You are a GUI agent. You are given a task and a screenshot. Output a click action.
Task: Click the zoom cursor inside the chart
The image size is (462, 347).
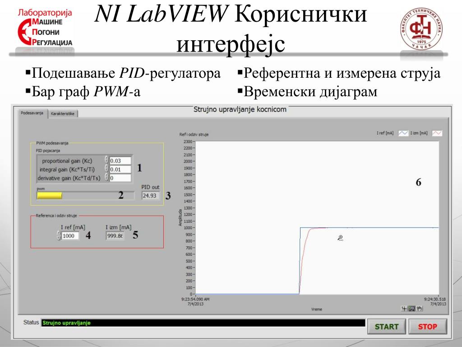point(341,238)
